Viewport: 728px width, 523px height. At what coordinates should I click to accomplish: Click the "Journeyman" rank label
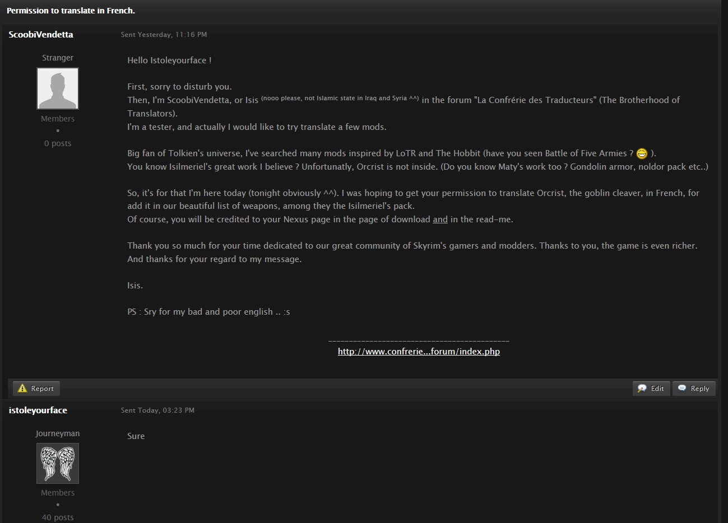click(x=58, y=433)
